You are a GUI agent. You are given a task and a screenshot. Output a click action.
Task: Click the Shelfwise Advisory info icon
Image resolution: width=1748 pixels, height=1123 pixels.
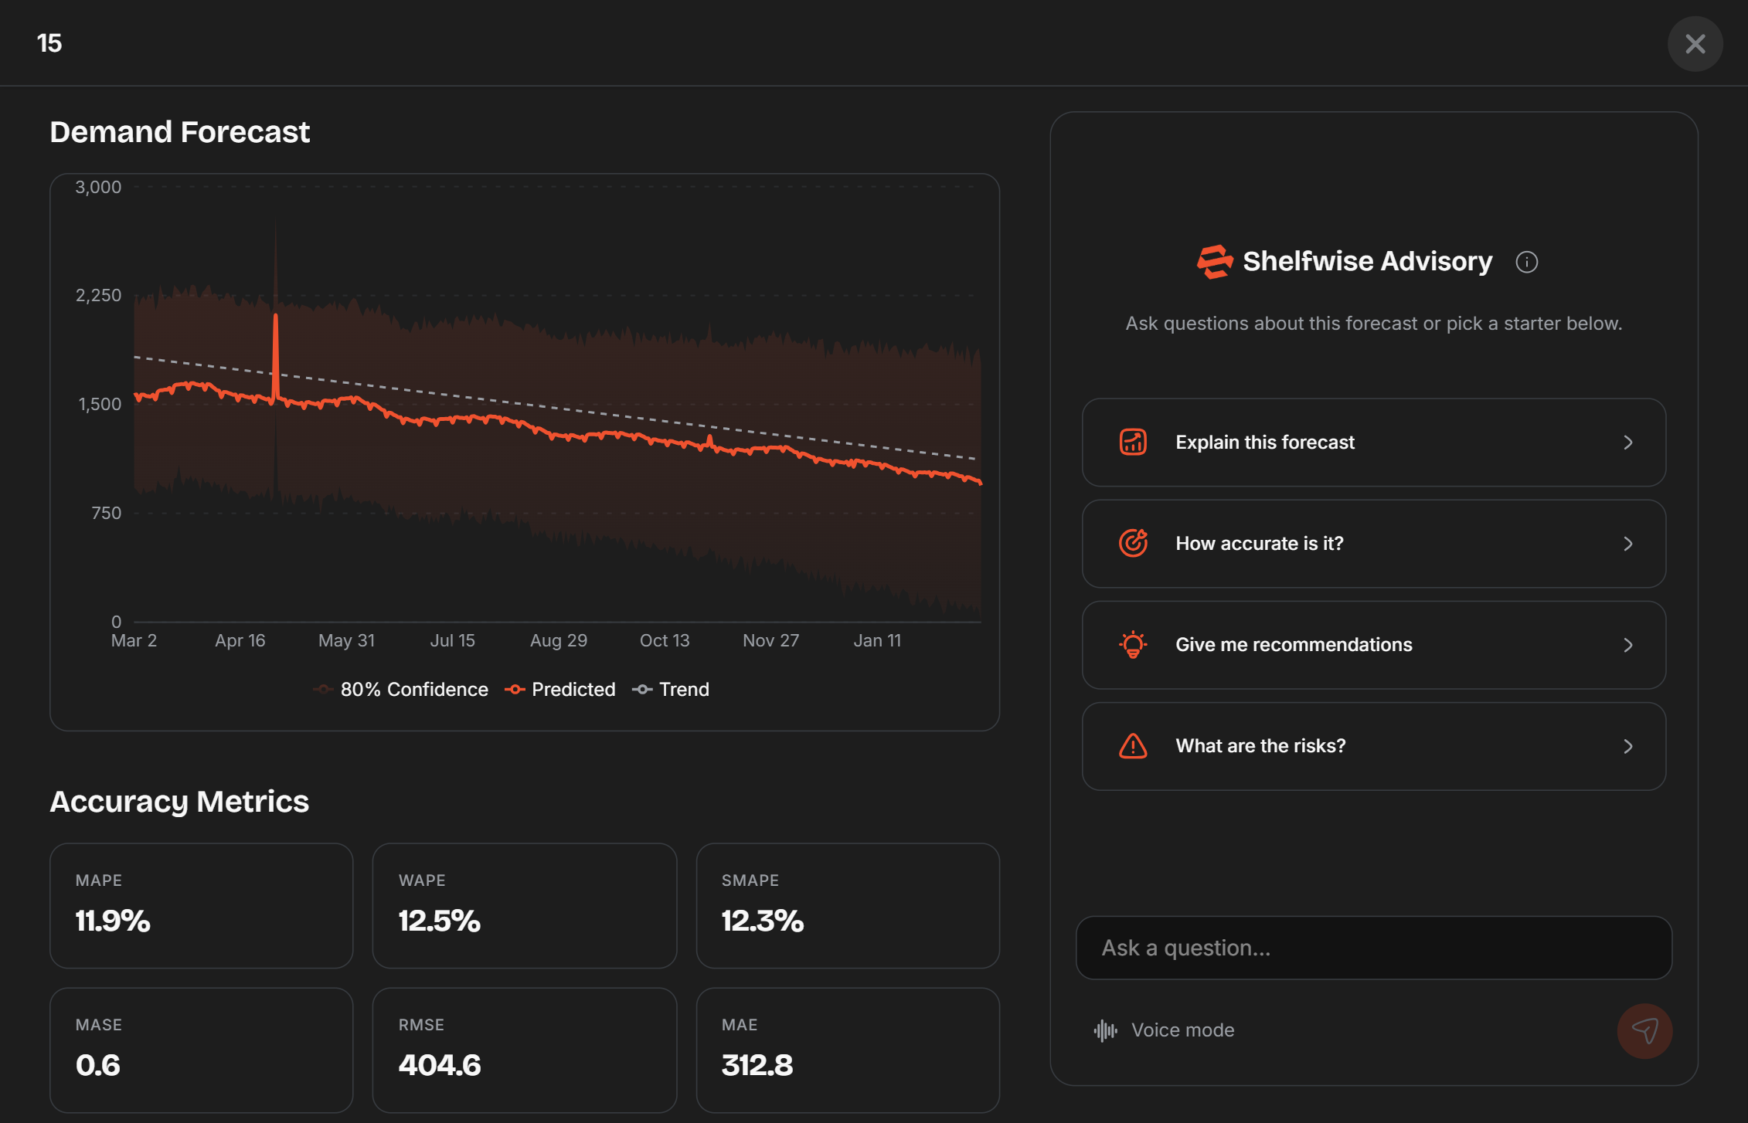(x=1526, y=262)
